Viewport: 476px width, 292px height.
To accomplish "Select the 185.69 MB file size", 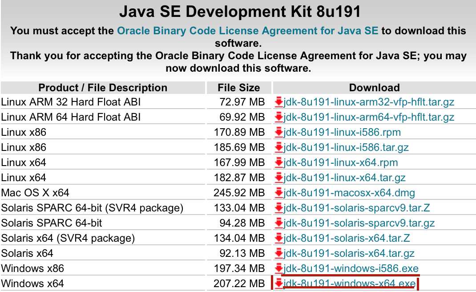I will (x=239, y=147).
